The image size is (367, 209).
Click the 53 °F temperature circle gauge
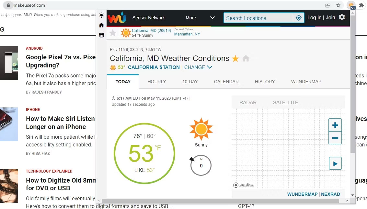144,154
